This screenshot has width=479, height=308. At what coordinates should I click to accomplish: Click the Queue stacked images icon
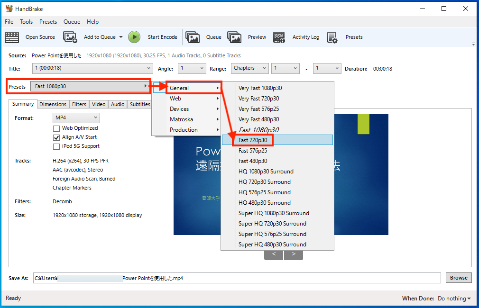point(193,37)
